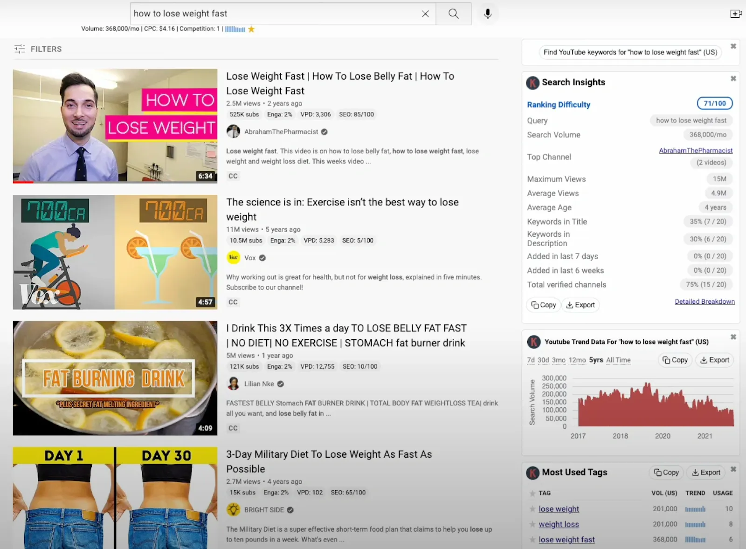The height and width of the screenshot is (549, 746).
Task: Switch trend data to 'All Time'
Action: 618,360
